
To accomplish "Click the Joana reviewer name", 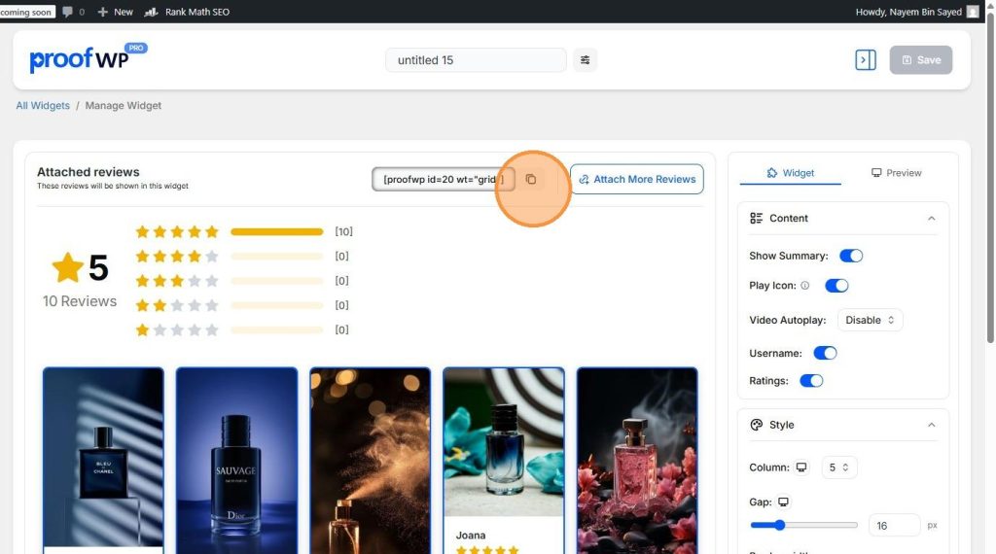I will [x=471, y=536].
